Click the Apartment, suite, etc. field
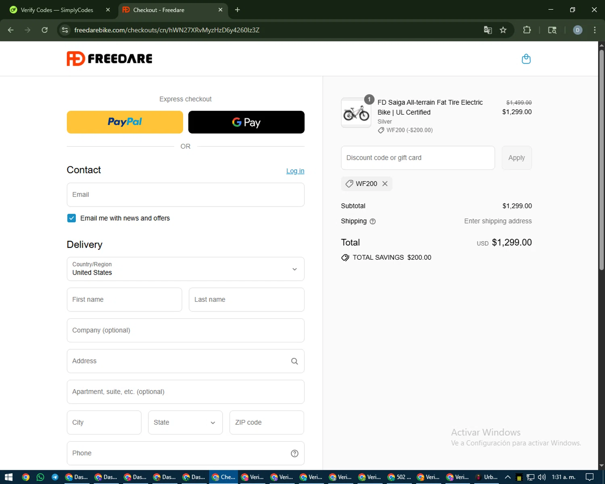 coord(186,392)
